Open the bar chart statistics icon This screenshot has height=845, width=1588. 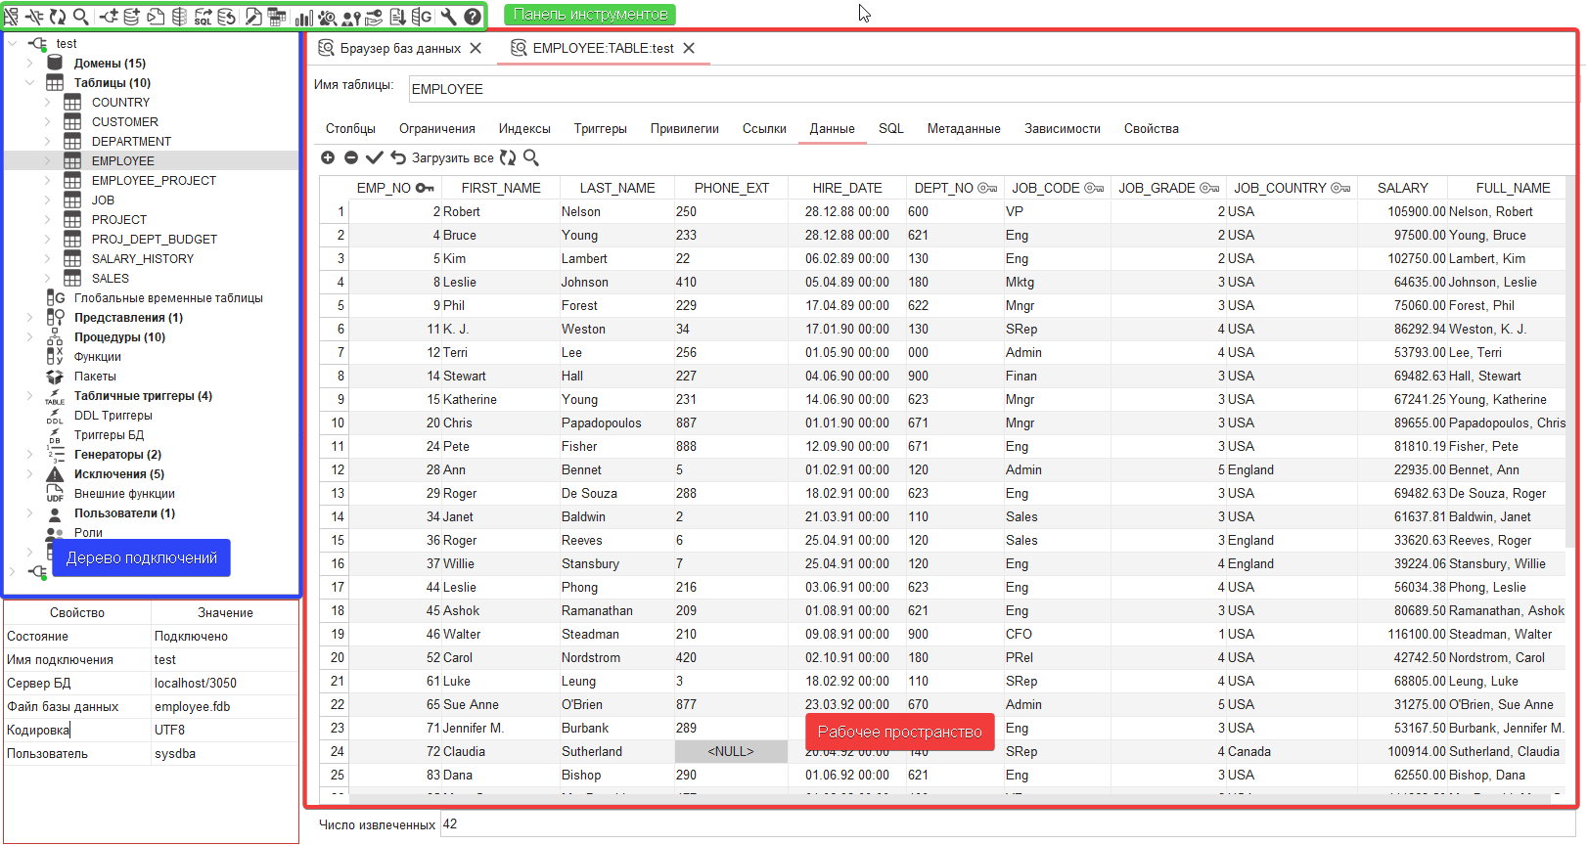tap(303, 17)
